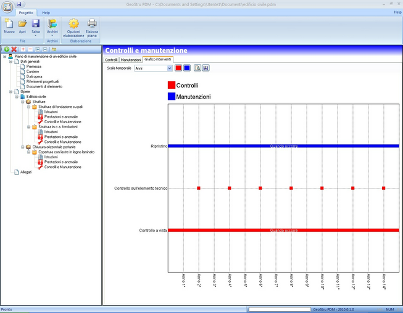Click the Edificio civile building icon
This screenshot has width=403, height=313.
[x=22, y=97]
